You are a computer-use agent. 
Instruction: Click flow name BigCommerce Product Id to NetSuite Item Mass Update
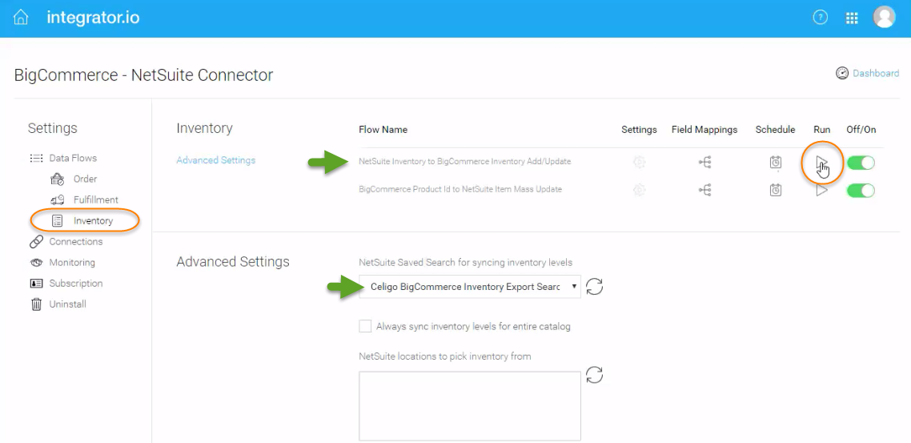[x=460, y=189]
